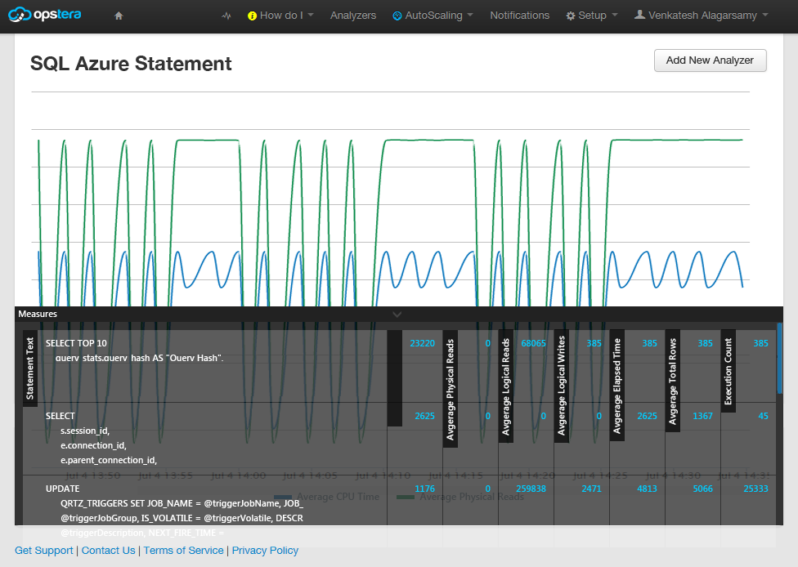
Task: Open the Terms of Service link
Action: tap(183, 550)
